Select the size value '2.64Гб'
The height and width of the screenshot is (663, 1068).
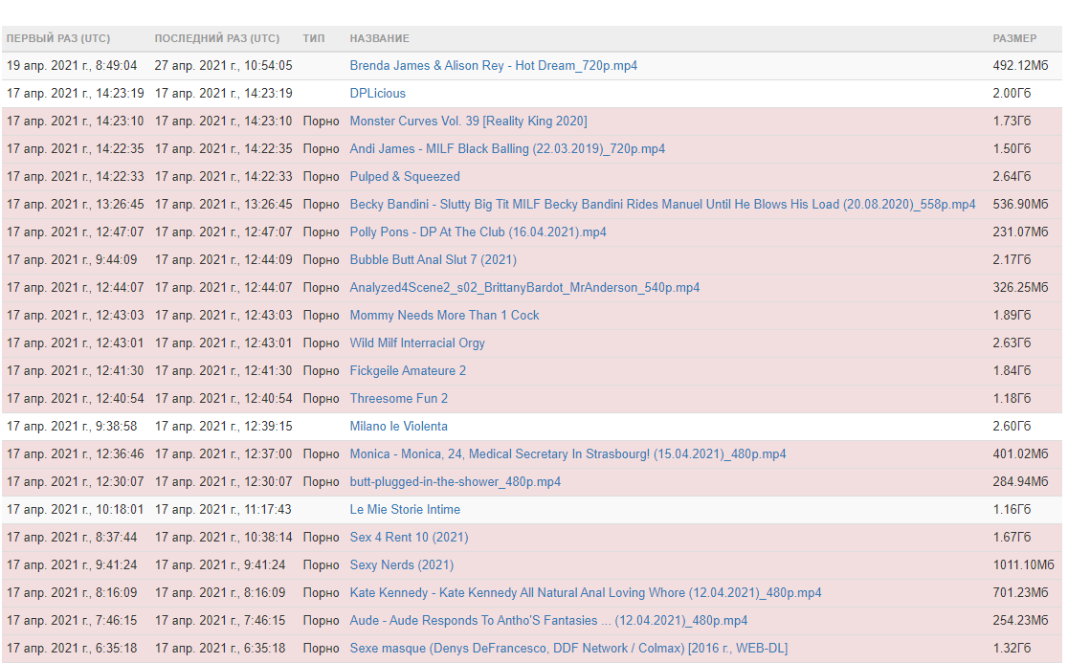pyautogui.click(x=1012, y=176)
